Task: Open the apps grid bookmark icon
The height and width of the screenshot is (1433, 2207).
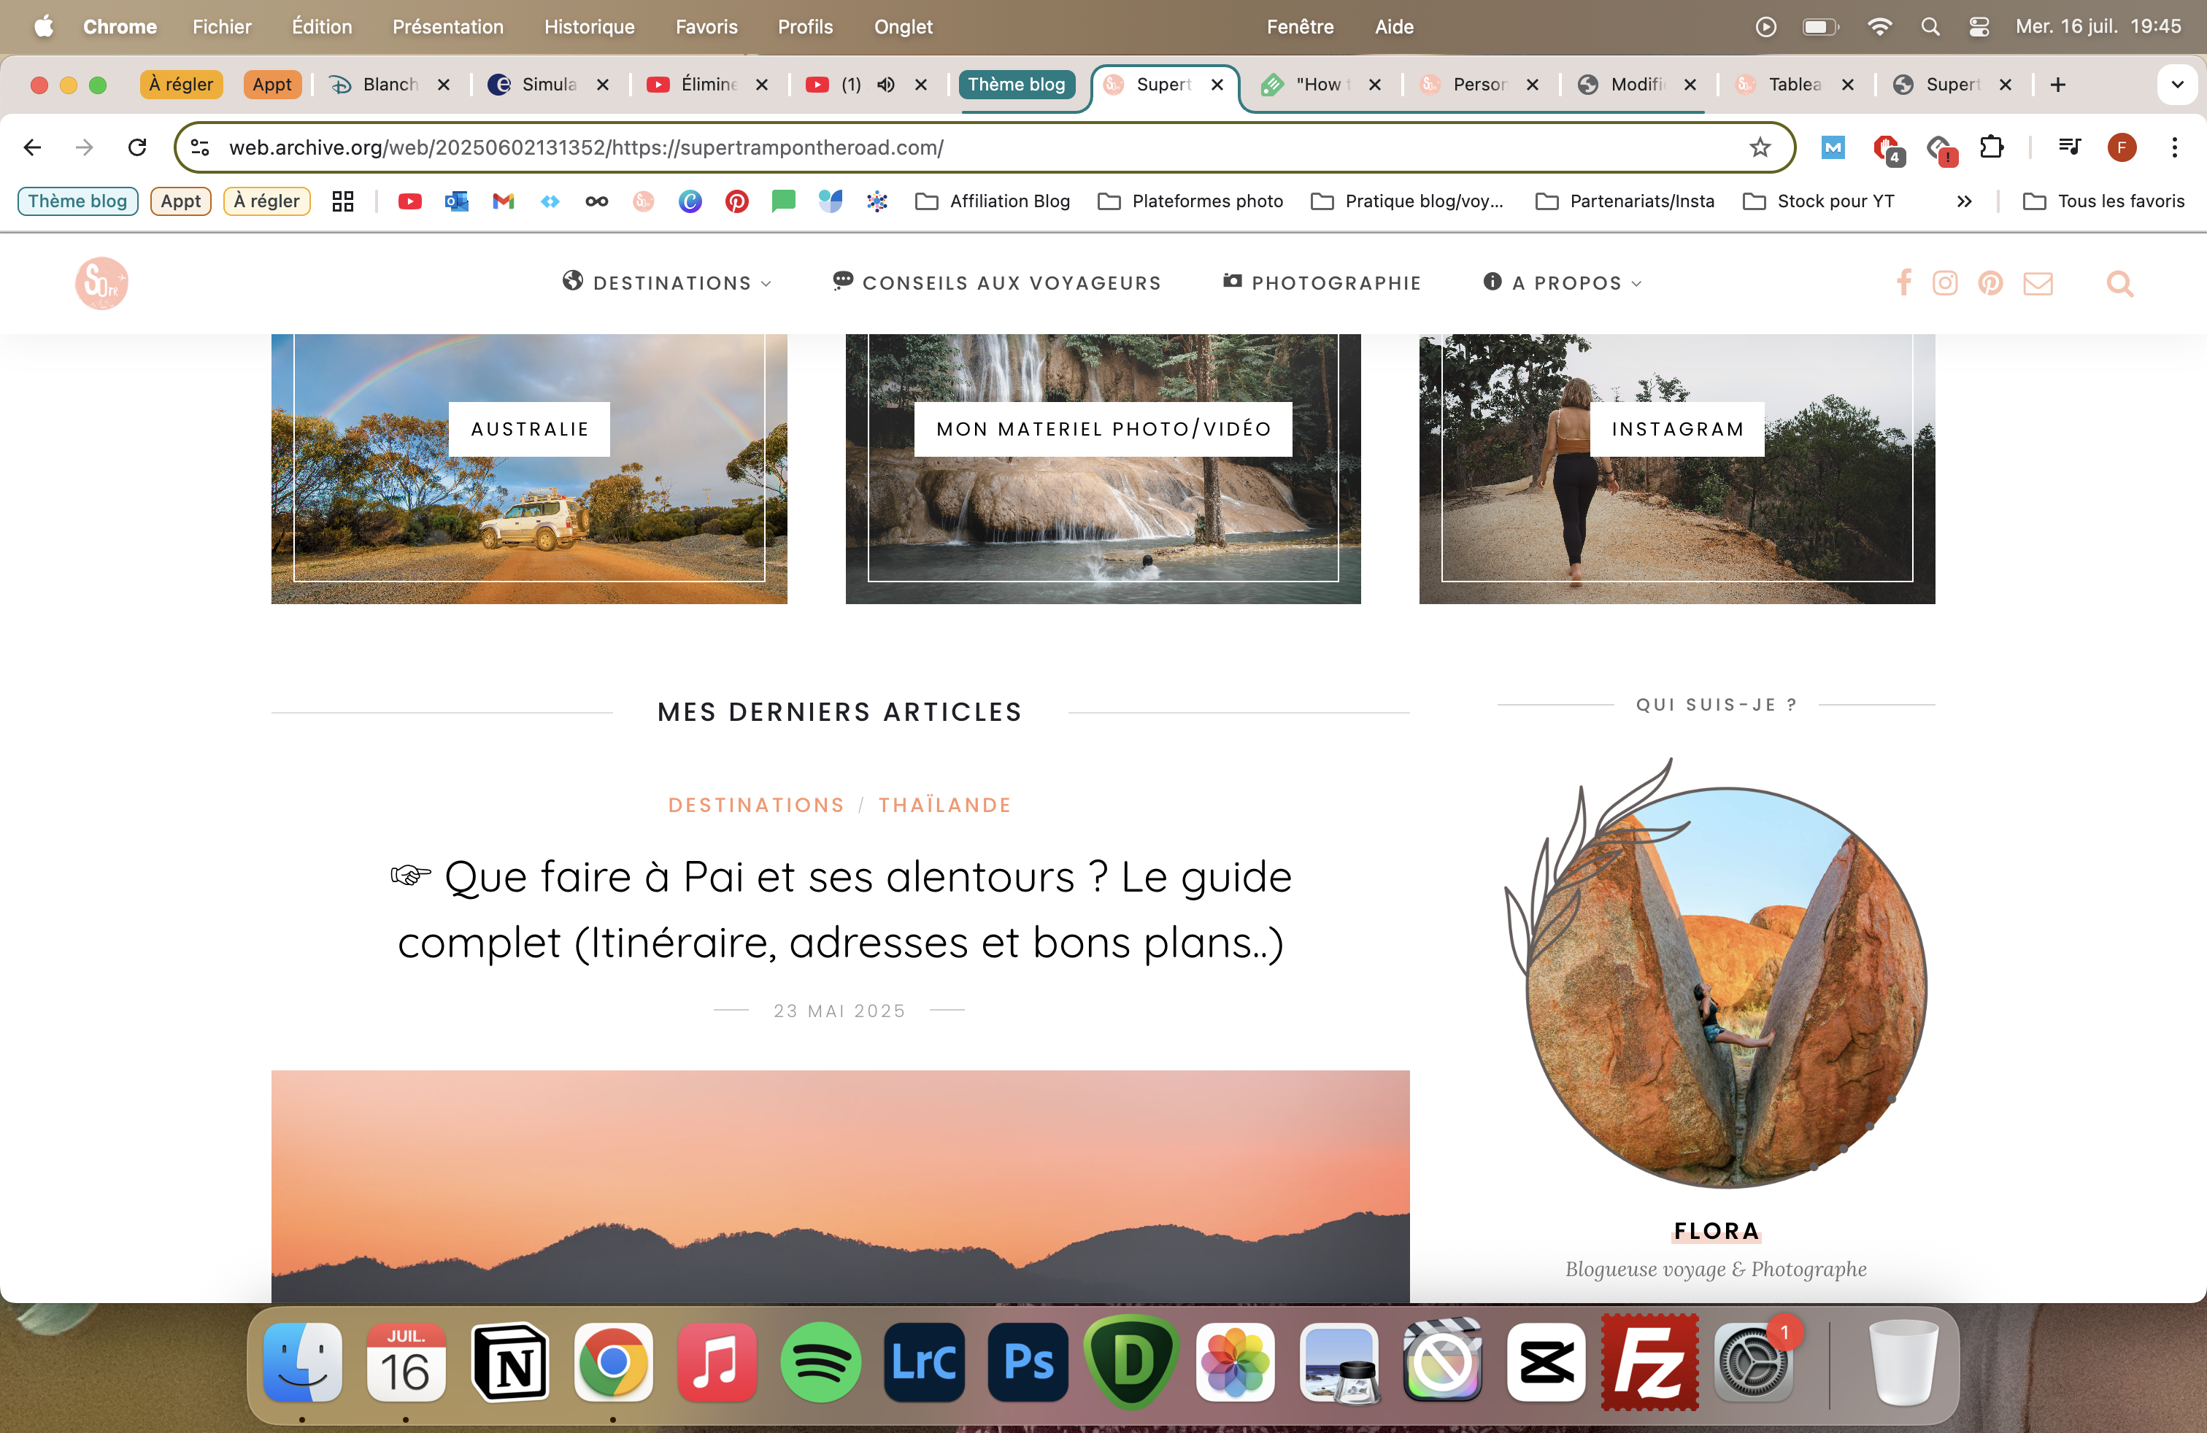Action: pyautogui.click(x=343, y=201)
